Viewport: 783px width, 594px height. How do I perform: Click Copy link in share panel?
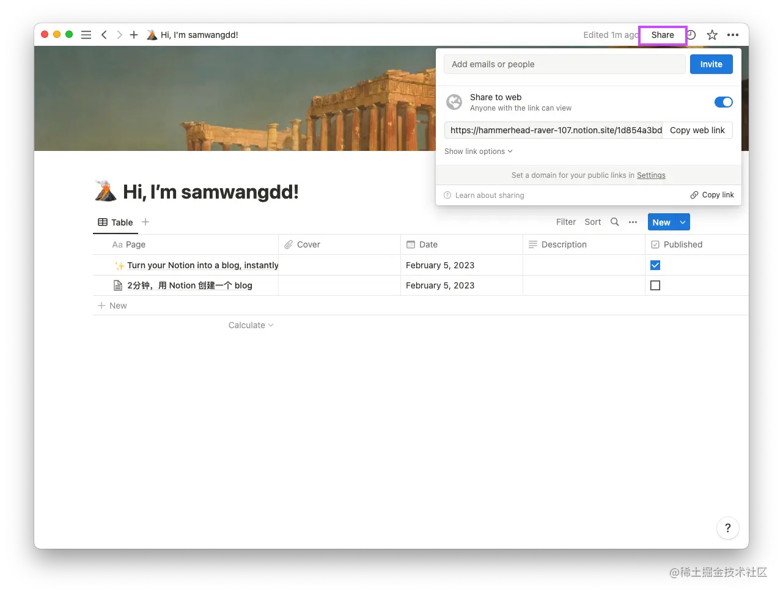pos(712,195)
